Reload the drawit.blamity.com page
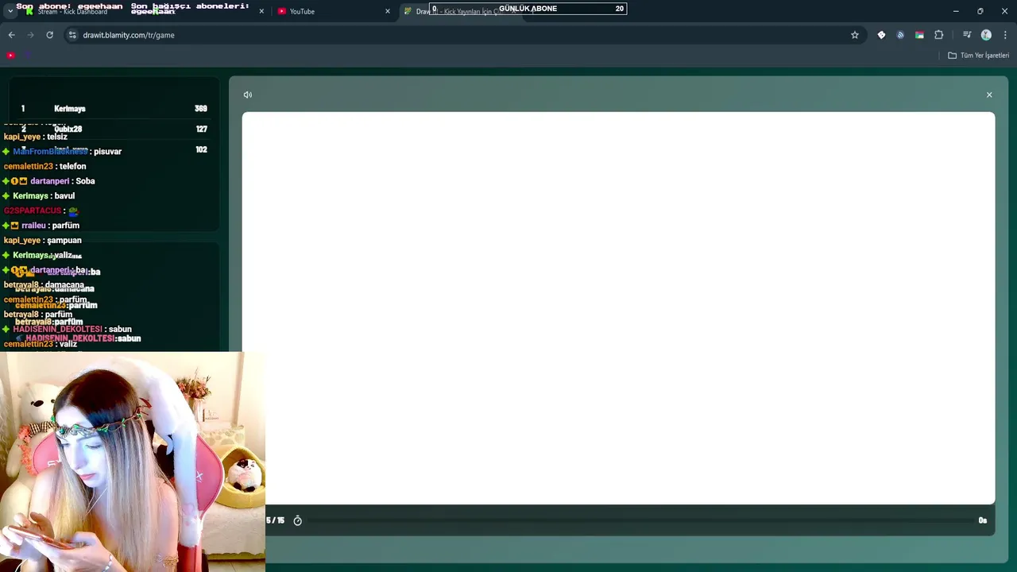The image size is (1017, 572). pos(49,35)
